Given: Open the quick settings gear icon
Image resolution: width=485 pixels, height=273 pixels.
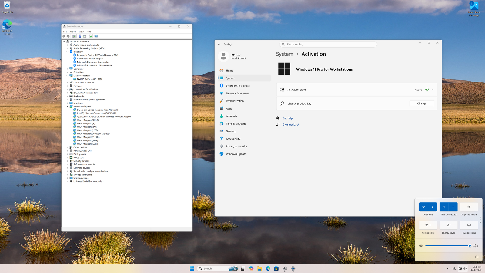Looking at the screenshot, I should tap(477, 257).
